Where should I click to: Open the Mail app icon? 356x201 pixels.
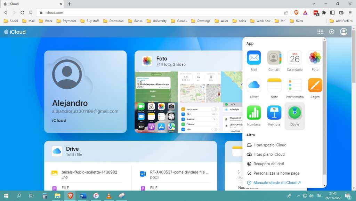(254, 58)
